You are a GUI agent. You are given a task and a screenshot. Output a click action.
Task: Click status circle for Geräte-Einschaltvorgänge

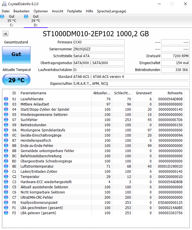6,135
